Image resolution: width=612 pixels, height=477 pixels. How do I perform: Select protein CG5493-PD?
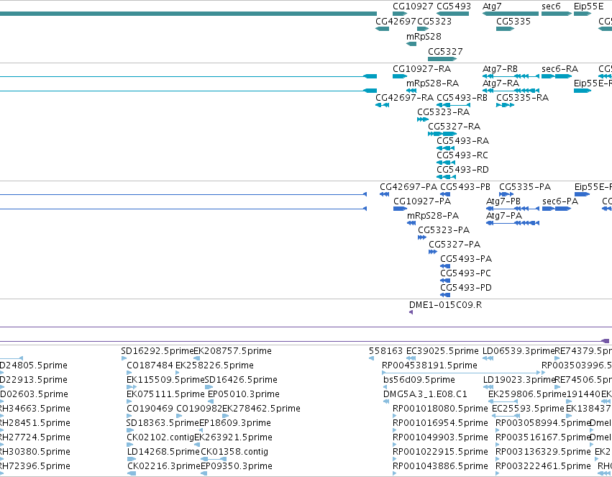[x=466, y=288]
